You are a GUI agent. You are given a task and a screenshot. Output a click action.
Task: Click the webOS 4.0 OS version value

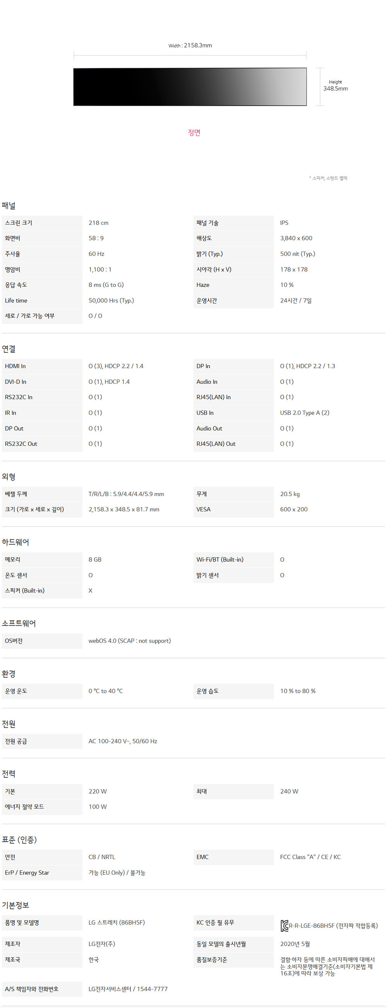click(129, 641)
